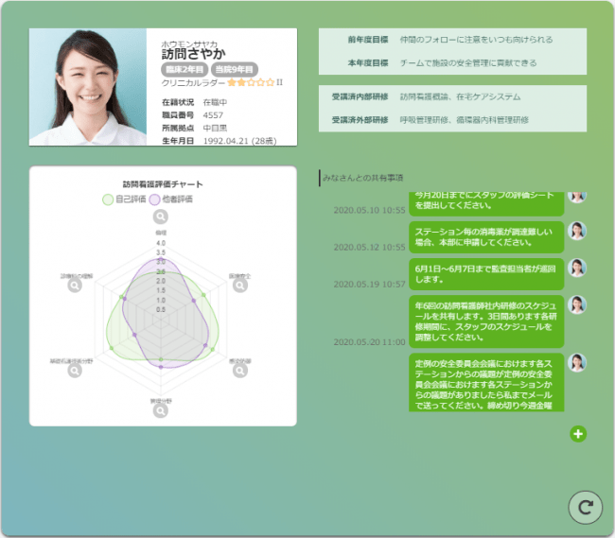Click magnifier under 基礎看護技術分野 label
This screenshot has width=615, height=538.
(x=75, y=371)
